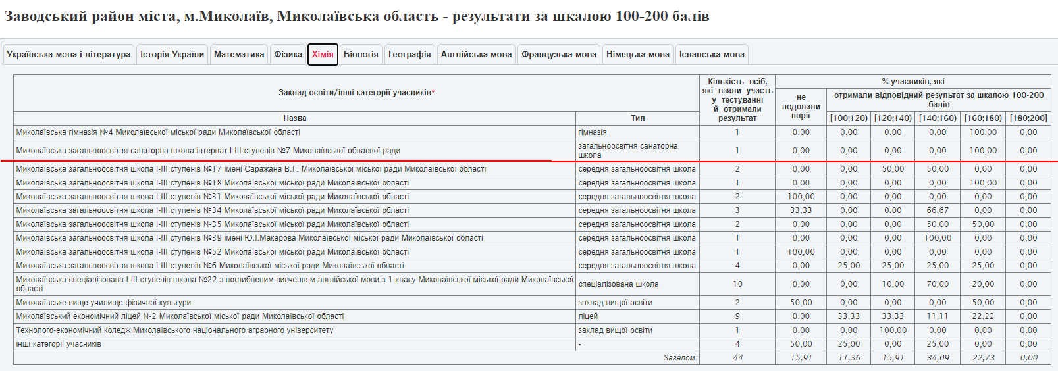Click value 70,00 in school №22 row
Image resolution: width=1058 pixels, height=371 pixels.
pyautogui.click(x=938, y=284)
